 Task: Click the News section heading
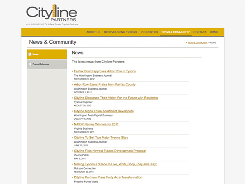coord(78,53)
